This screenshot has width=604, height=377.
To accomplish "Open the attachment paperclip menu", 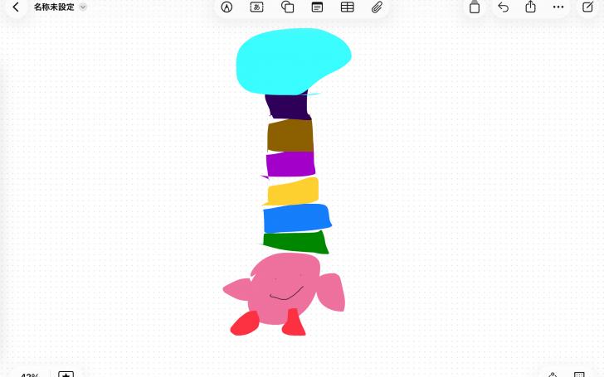I will (x=377, y=7).
